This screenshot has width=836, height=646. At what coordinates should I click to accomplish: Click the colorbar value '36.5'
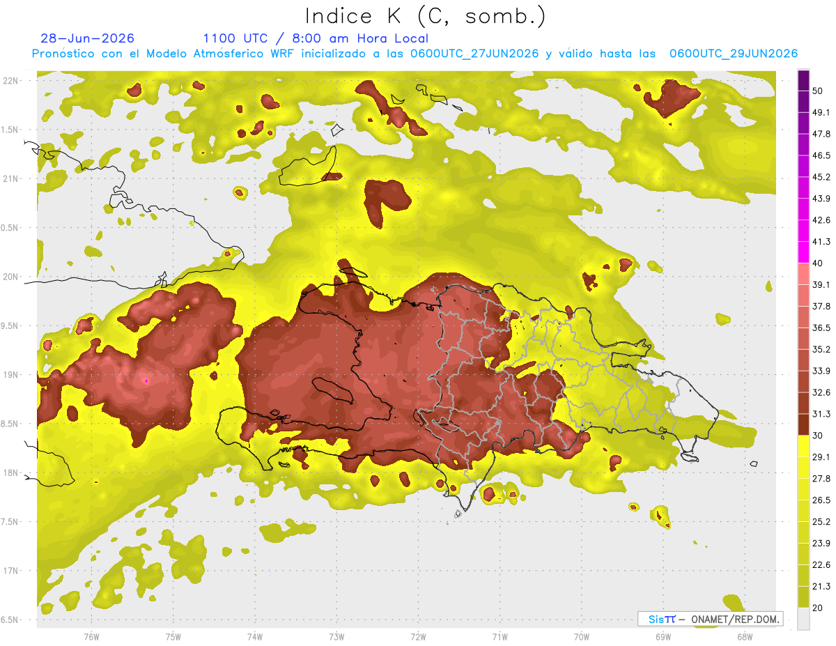coord(821,328)
